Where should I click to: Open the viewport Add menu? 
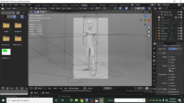(x=64, y=8)
